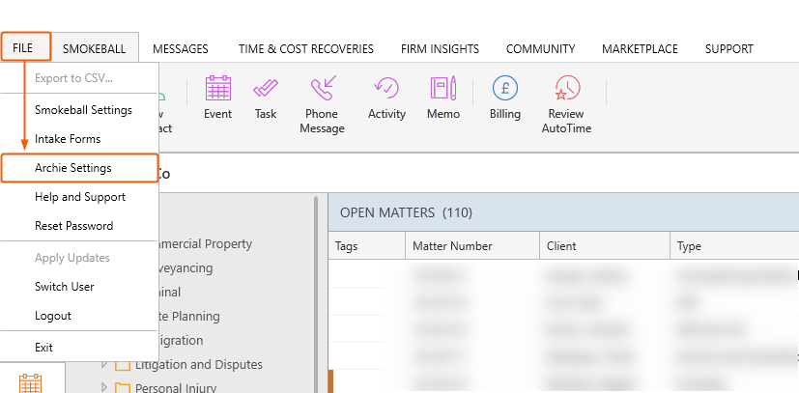This screenshot has height=393, width=799.
Task: Select Help and Support menu item
Action: (x=79, y=197)
